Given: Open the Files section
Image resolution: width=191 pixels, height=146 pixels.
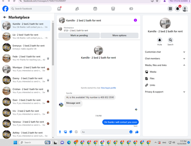Looking at the screenshot, I should coord(165,79).
